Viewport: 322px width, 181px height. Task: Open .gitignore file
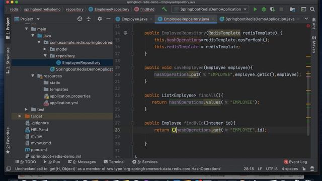(37, 123)
